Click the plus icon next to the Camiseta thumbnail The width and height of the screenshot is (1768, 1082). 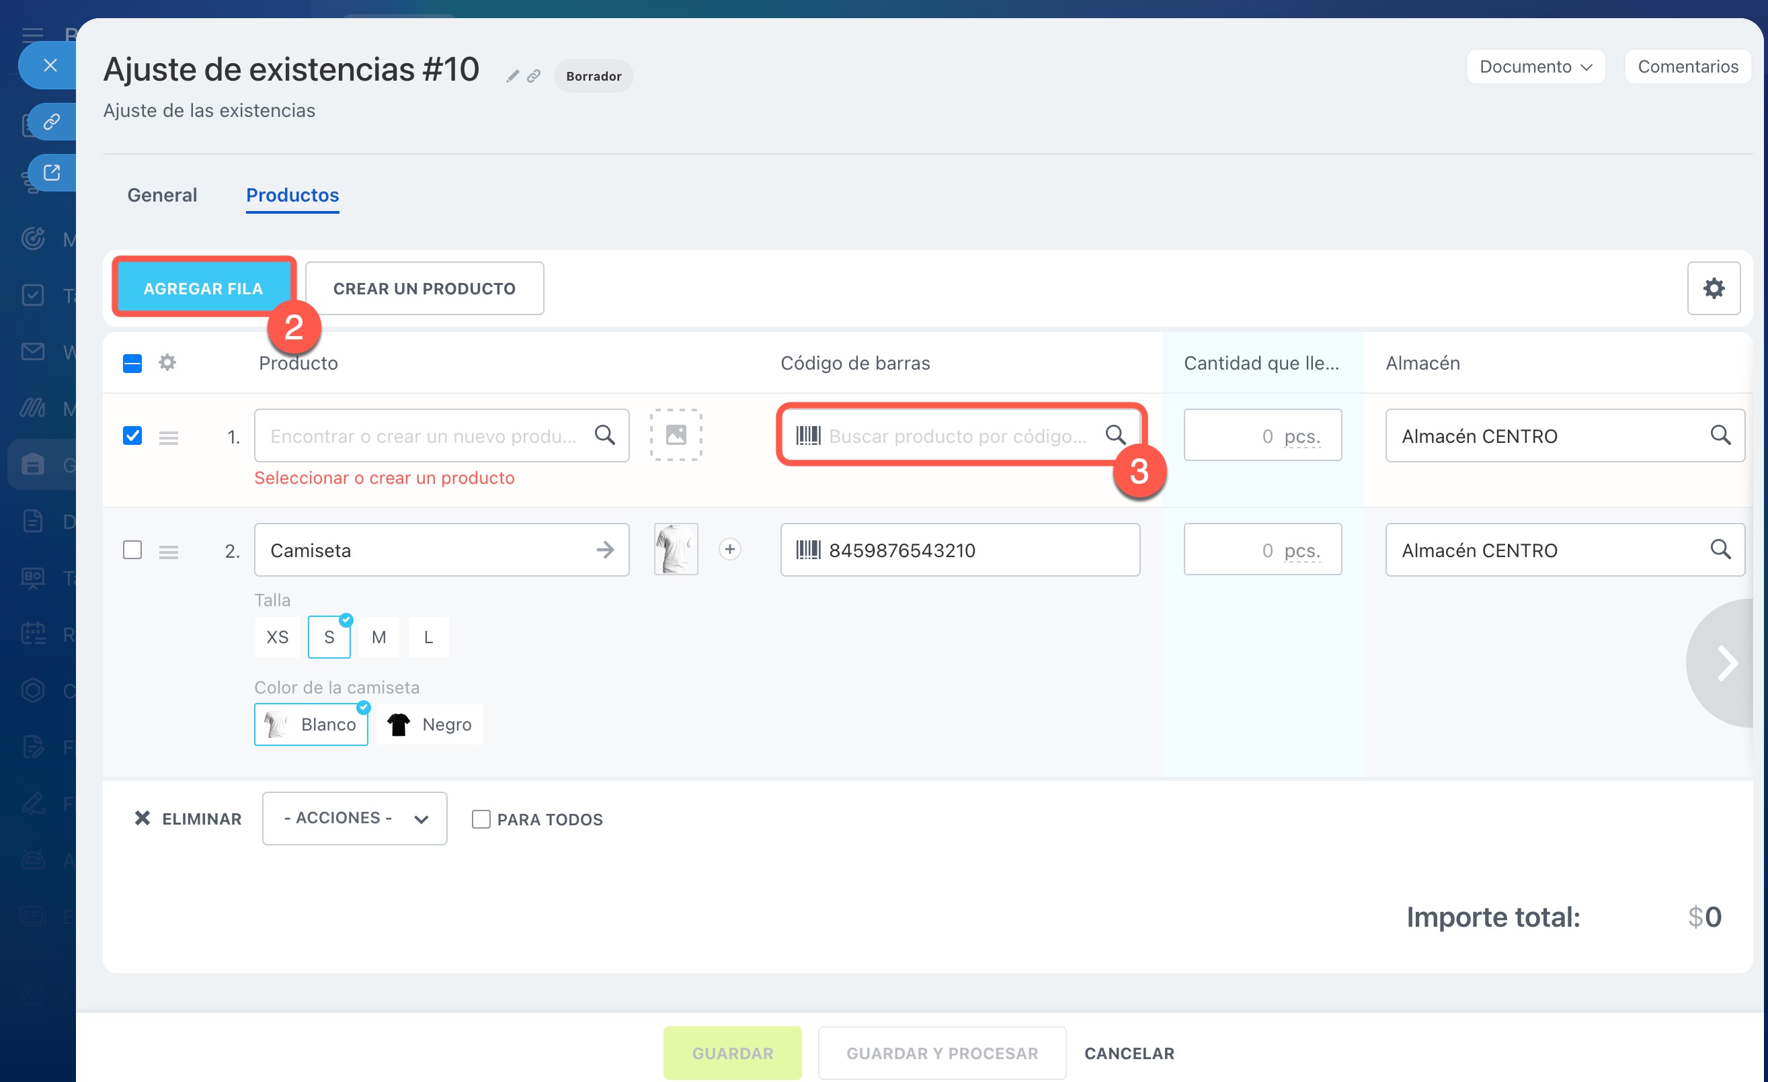[x=730, y=550]
